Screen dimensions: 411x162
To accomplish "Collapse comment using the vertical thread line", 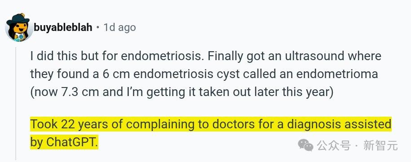I will (x=16, y=103).
